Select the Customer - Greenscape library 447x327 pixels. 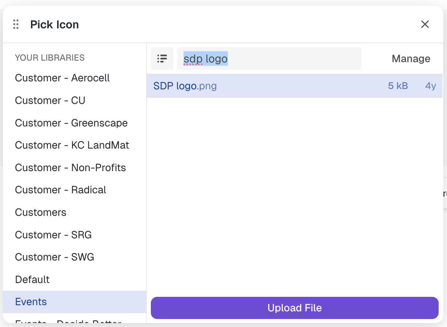point(74,123)
